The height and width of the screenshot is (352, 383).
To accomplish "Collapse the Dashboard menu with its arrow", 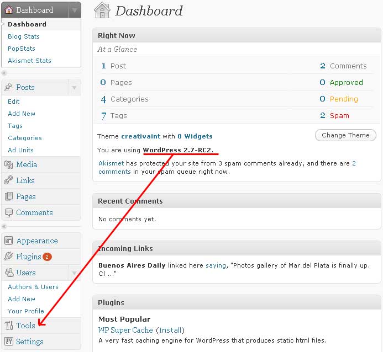I will (75, 10).
